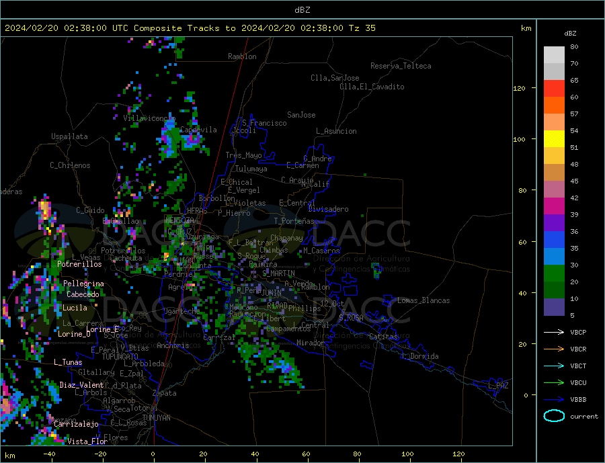Click the white VBCP arrow legend icon
This screenshot has width=605, height=463.
[x=554, y=332]
